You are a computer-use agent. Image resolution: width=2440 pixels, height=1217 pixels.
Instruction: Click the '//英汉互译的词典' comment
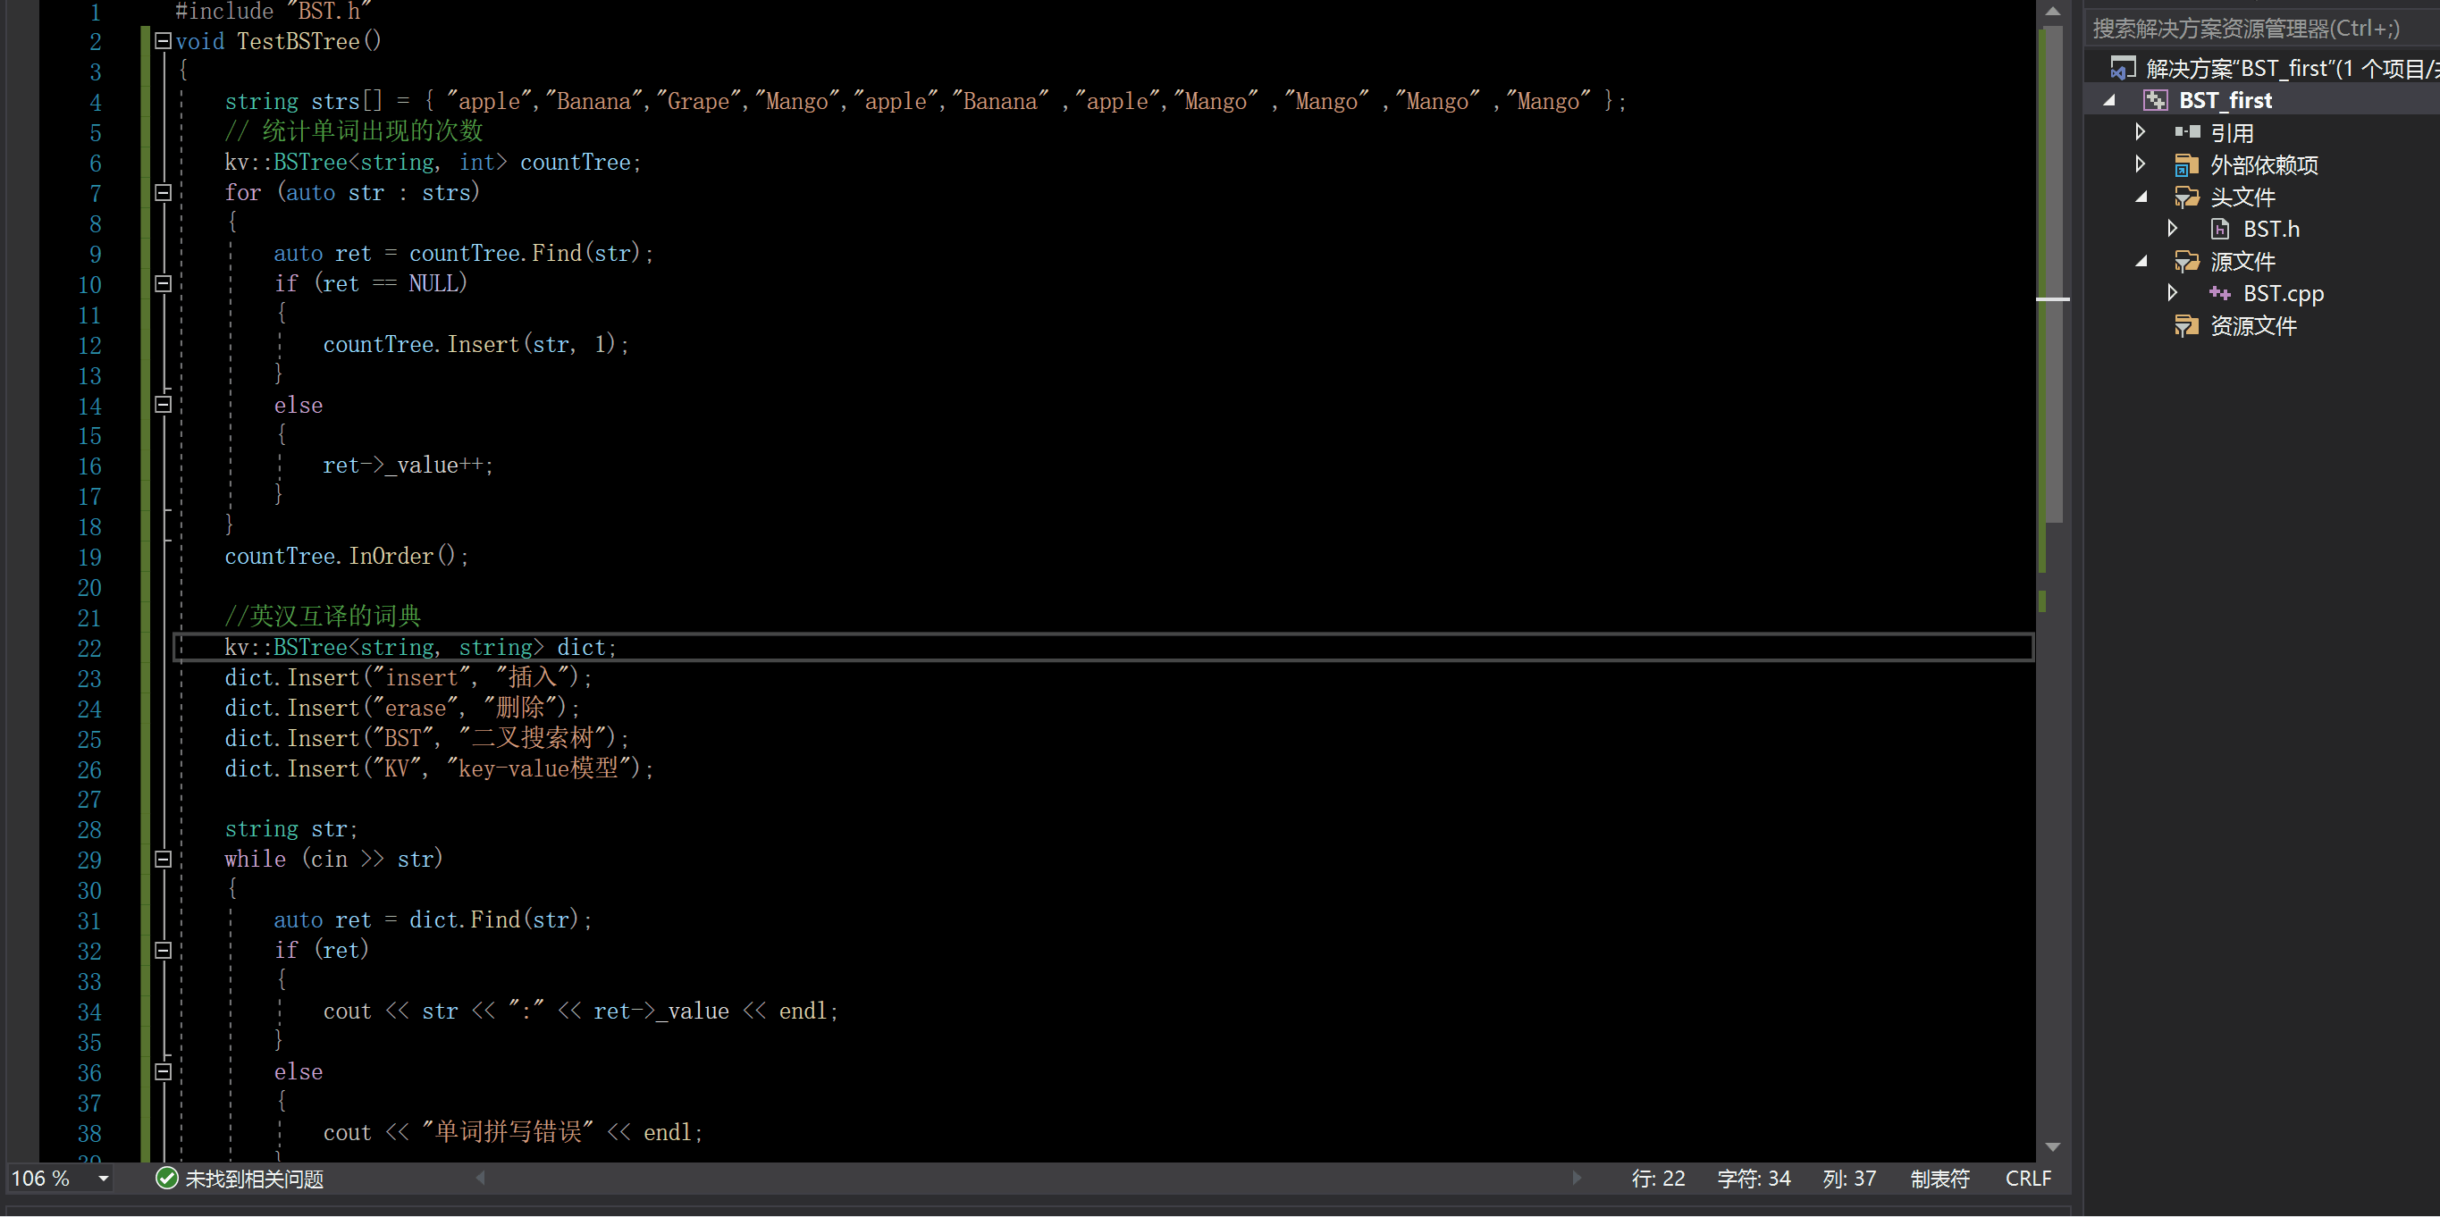322,617
